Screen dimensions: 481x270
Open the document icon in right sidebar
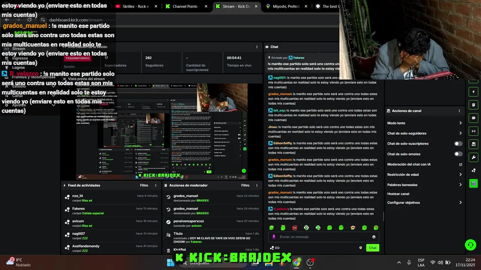473,105
